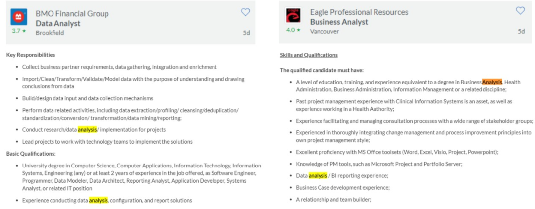Click the Vancouver location text

click(324, 31)
